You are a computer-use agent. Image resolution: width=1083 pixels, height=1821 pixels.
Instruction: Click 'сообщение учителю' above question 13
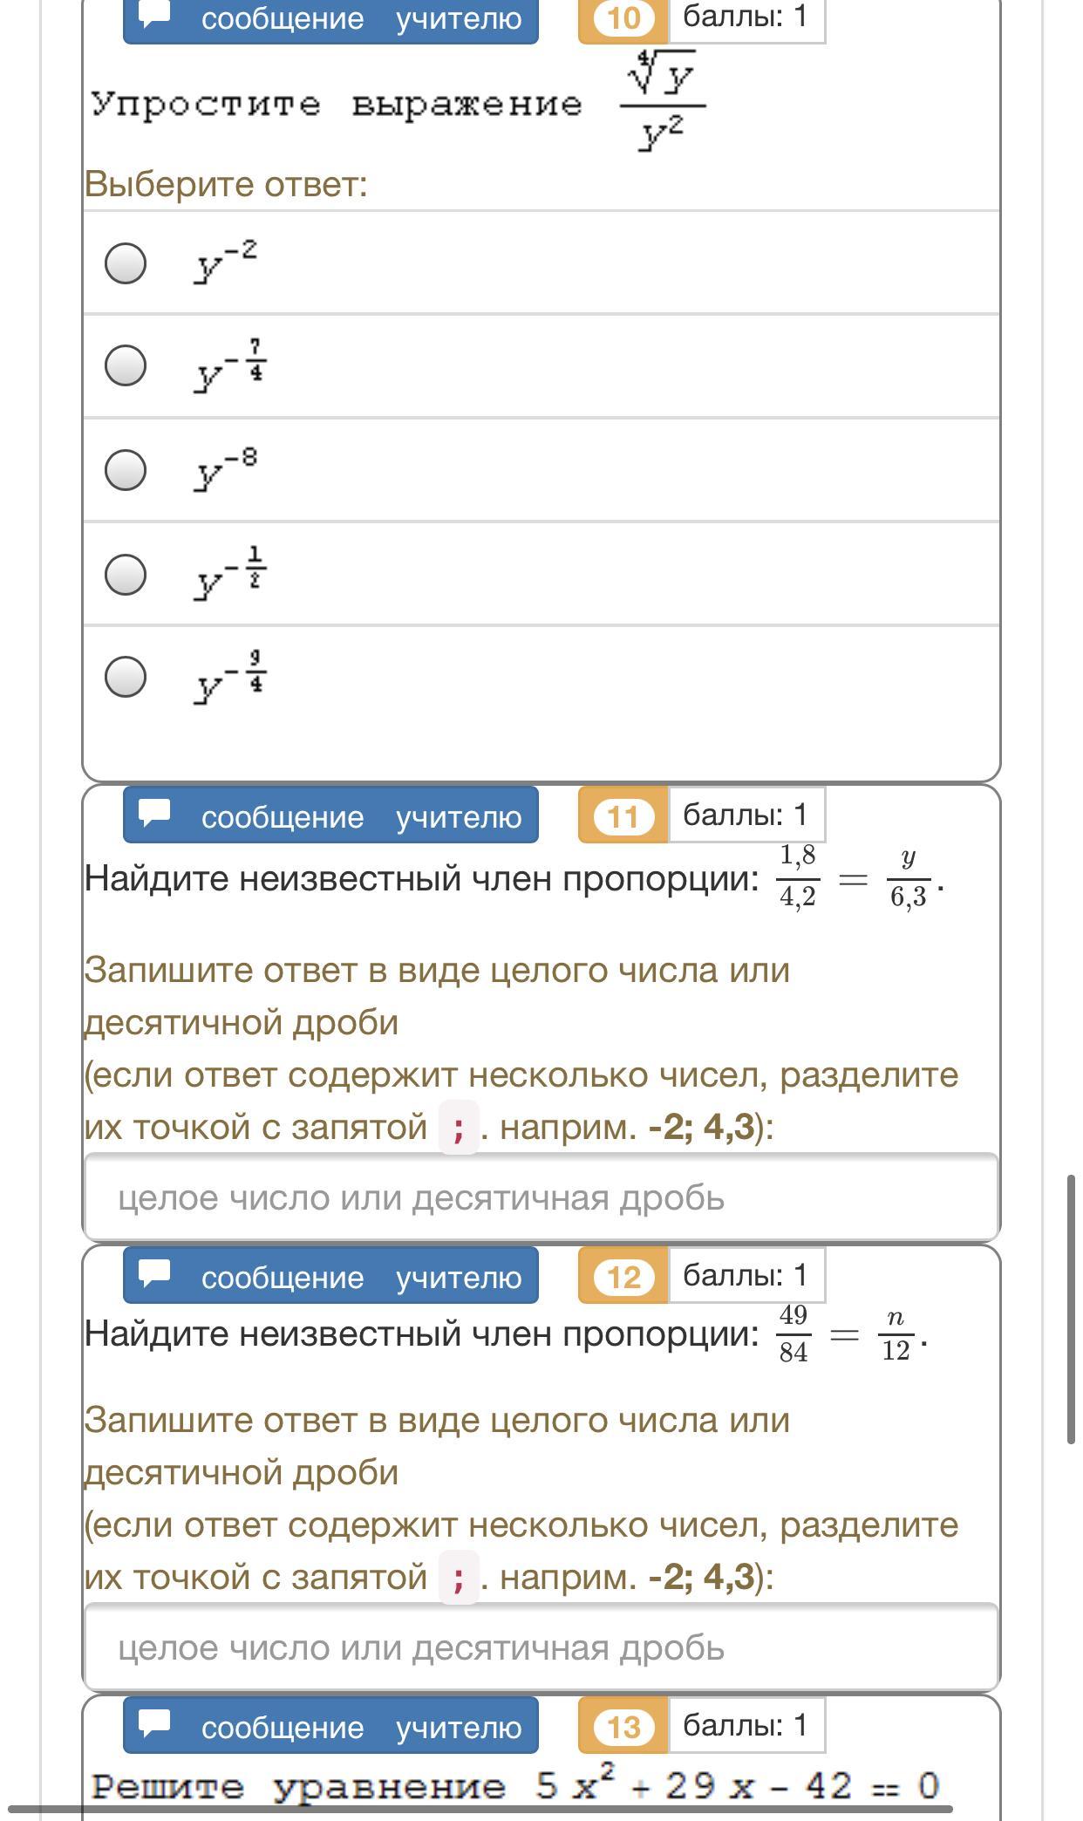(330, 1726)
